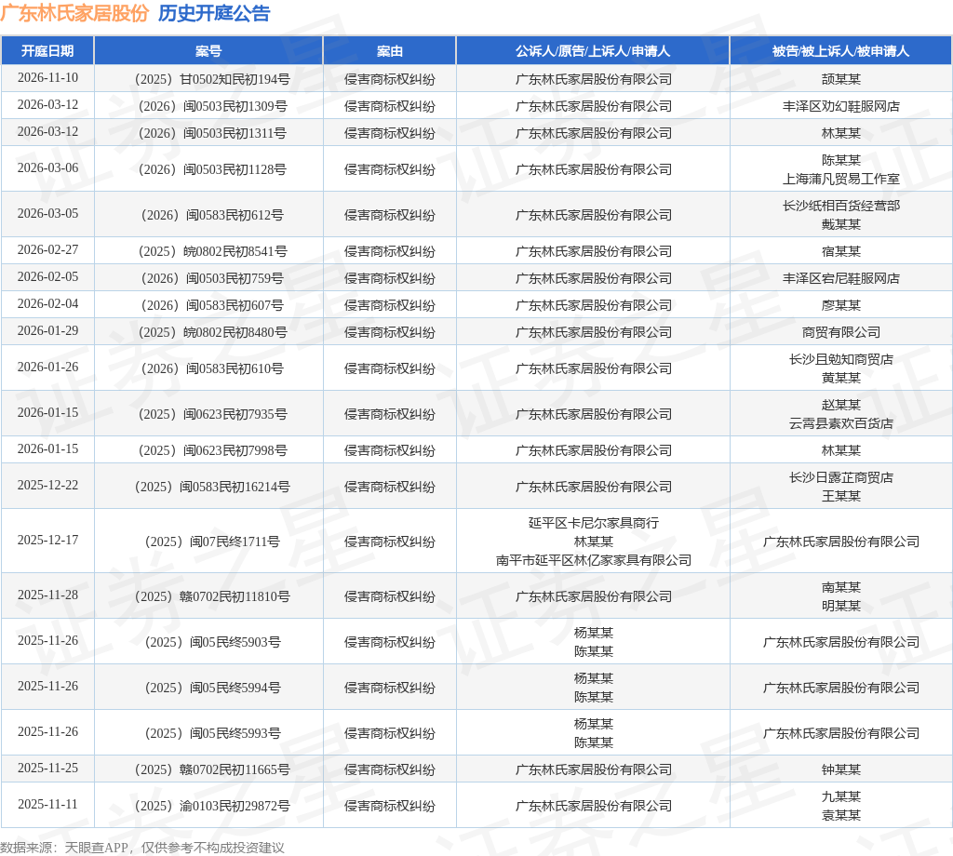Image resolution: width=953 pixels, height=856 pixels.
Task: Click plaintiff 延平区卡尼尔家具商行
Action: coord(593,523)
